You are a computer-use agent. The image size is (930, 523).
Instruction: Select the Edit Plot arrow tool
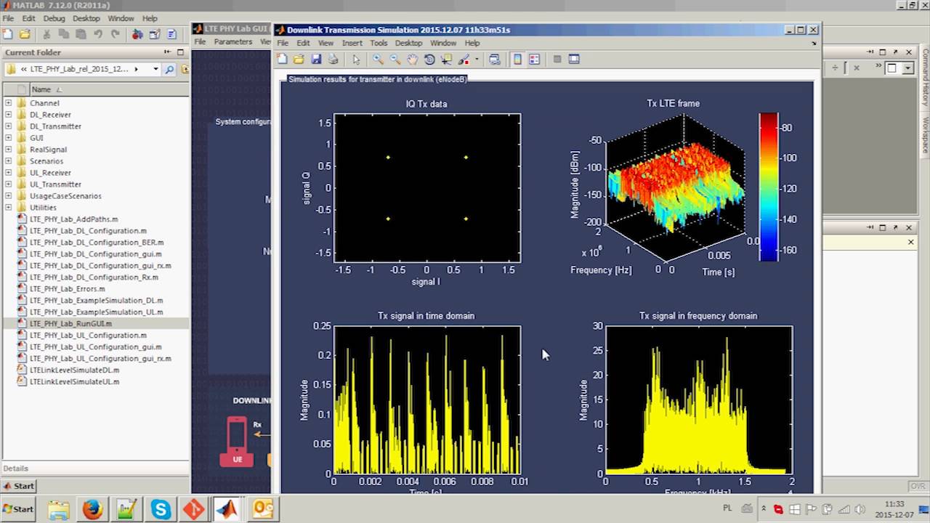click(x=356, y=60)
